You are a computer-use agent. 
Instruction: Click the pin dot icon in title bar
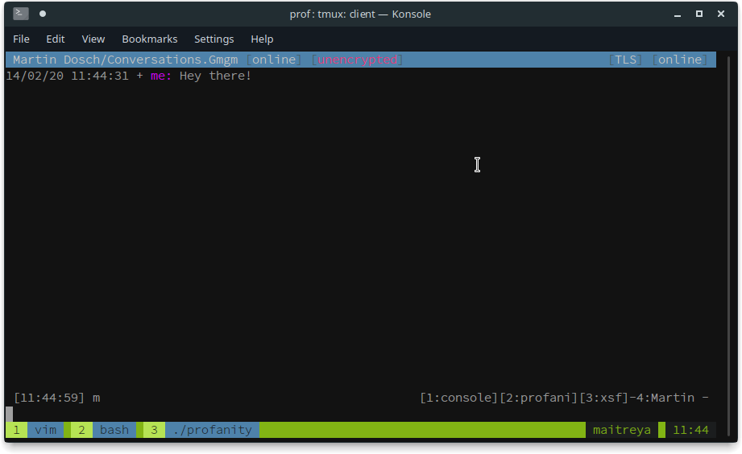coord(43,14)
